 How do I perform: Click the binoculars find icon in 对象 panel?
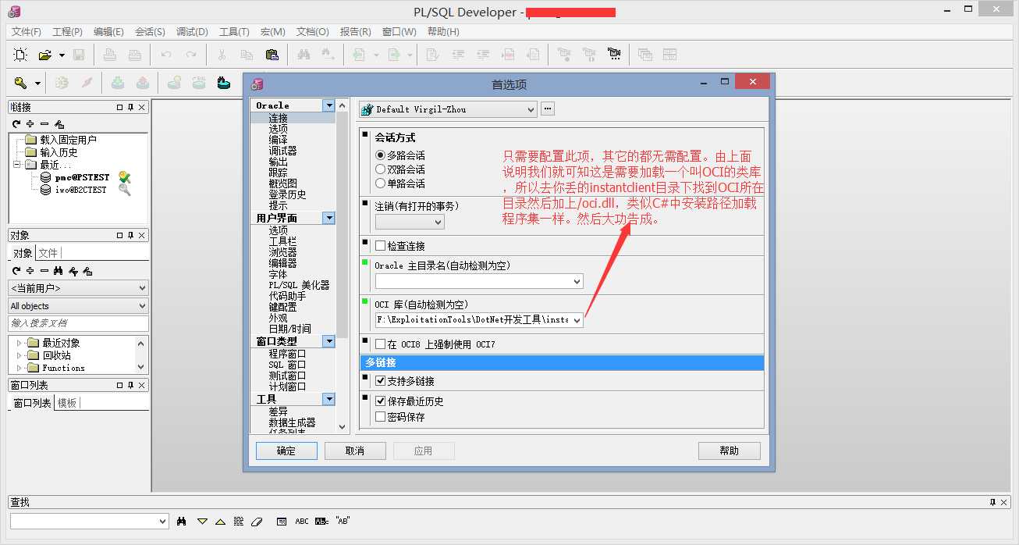pyautogui.click(x=59, y=271)
